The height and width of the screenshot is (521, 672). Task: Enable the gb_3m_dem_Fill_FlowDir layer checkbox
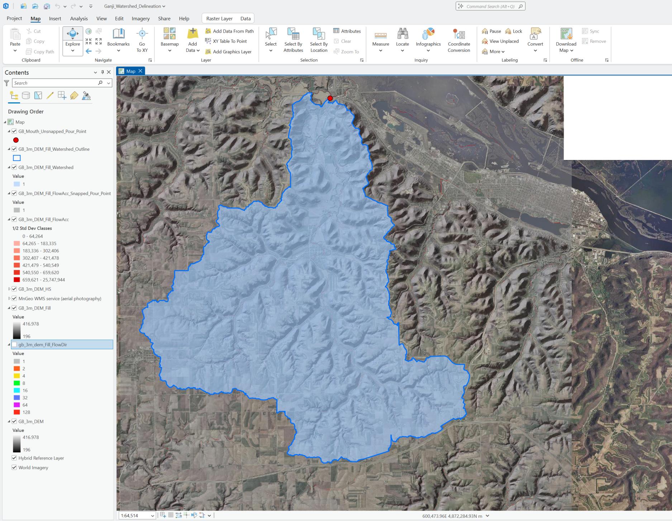[x=14, y=345]
